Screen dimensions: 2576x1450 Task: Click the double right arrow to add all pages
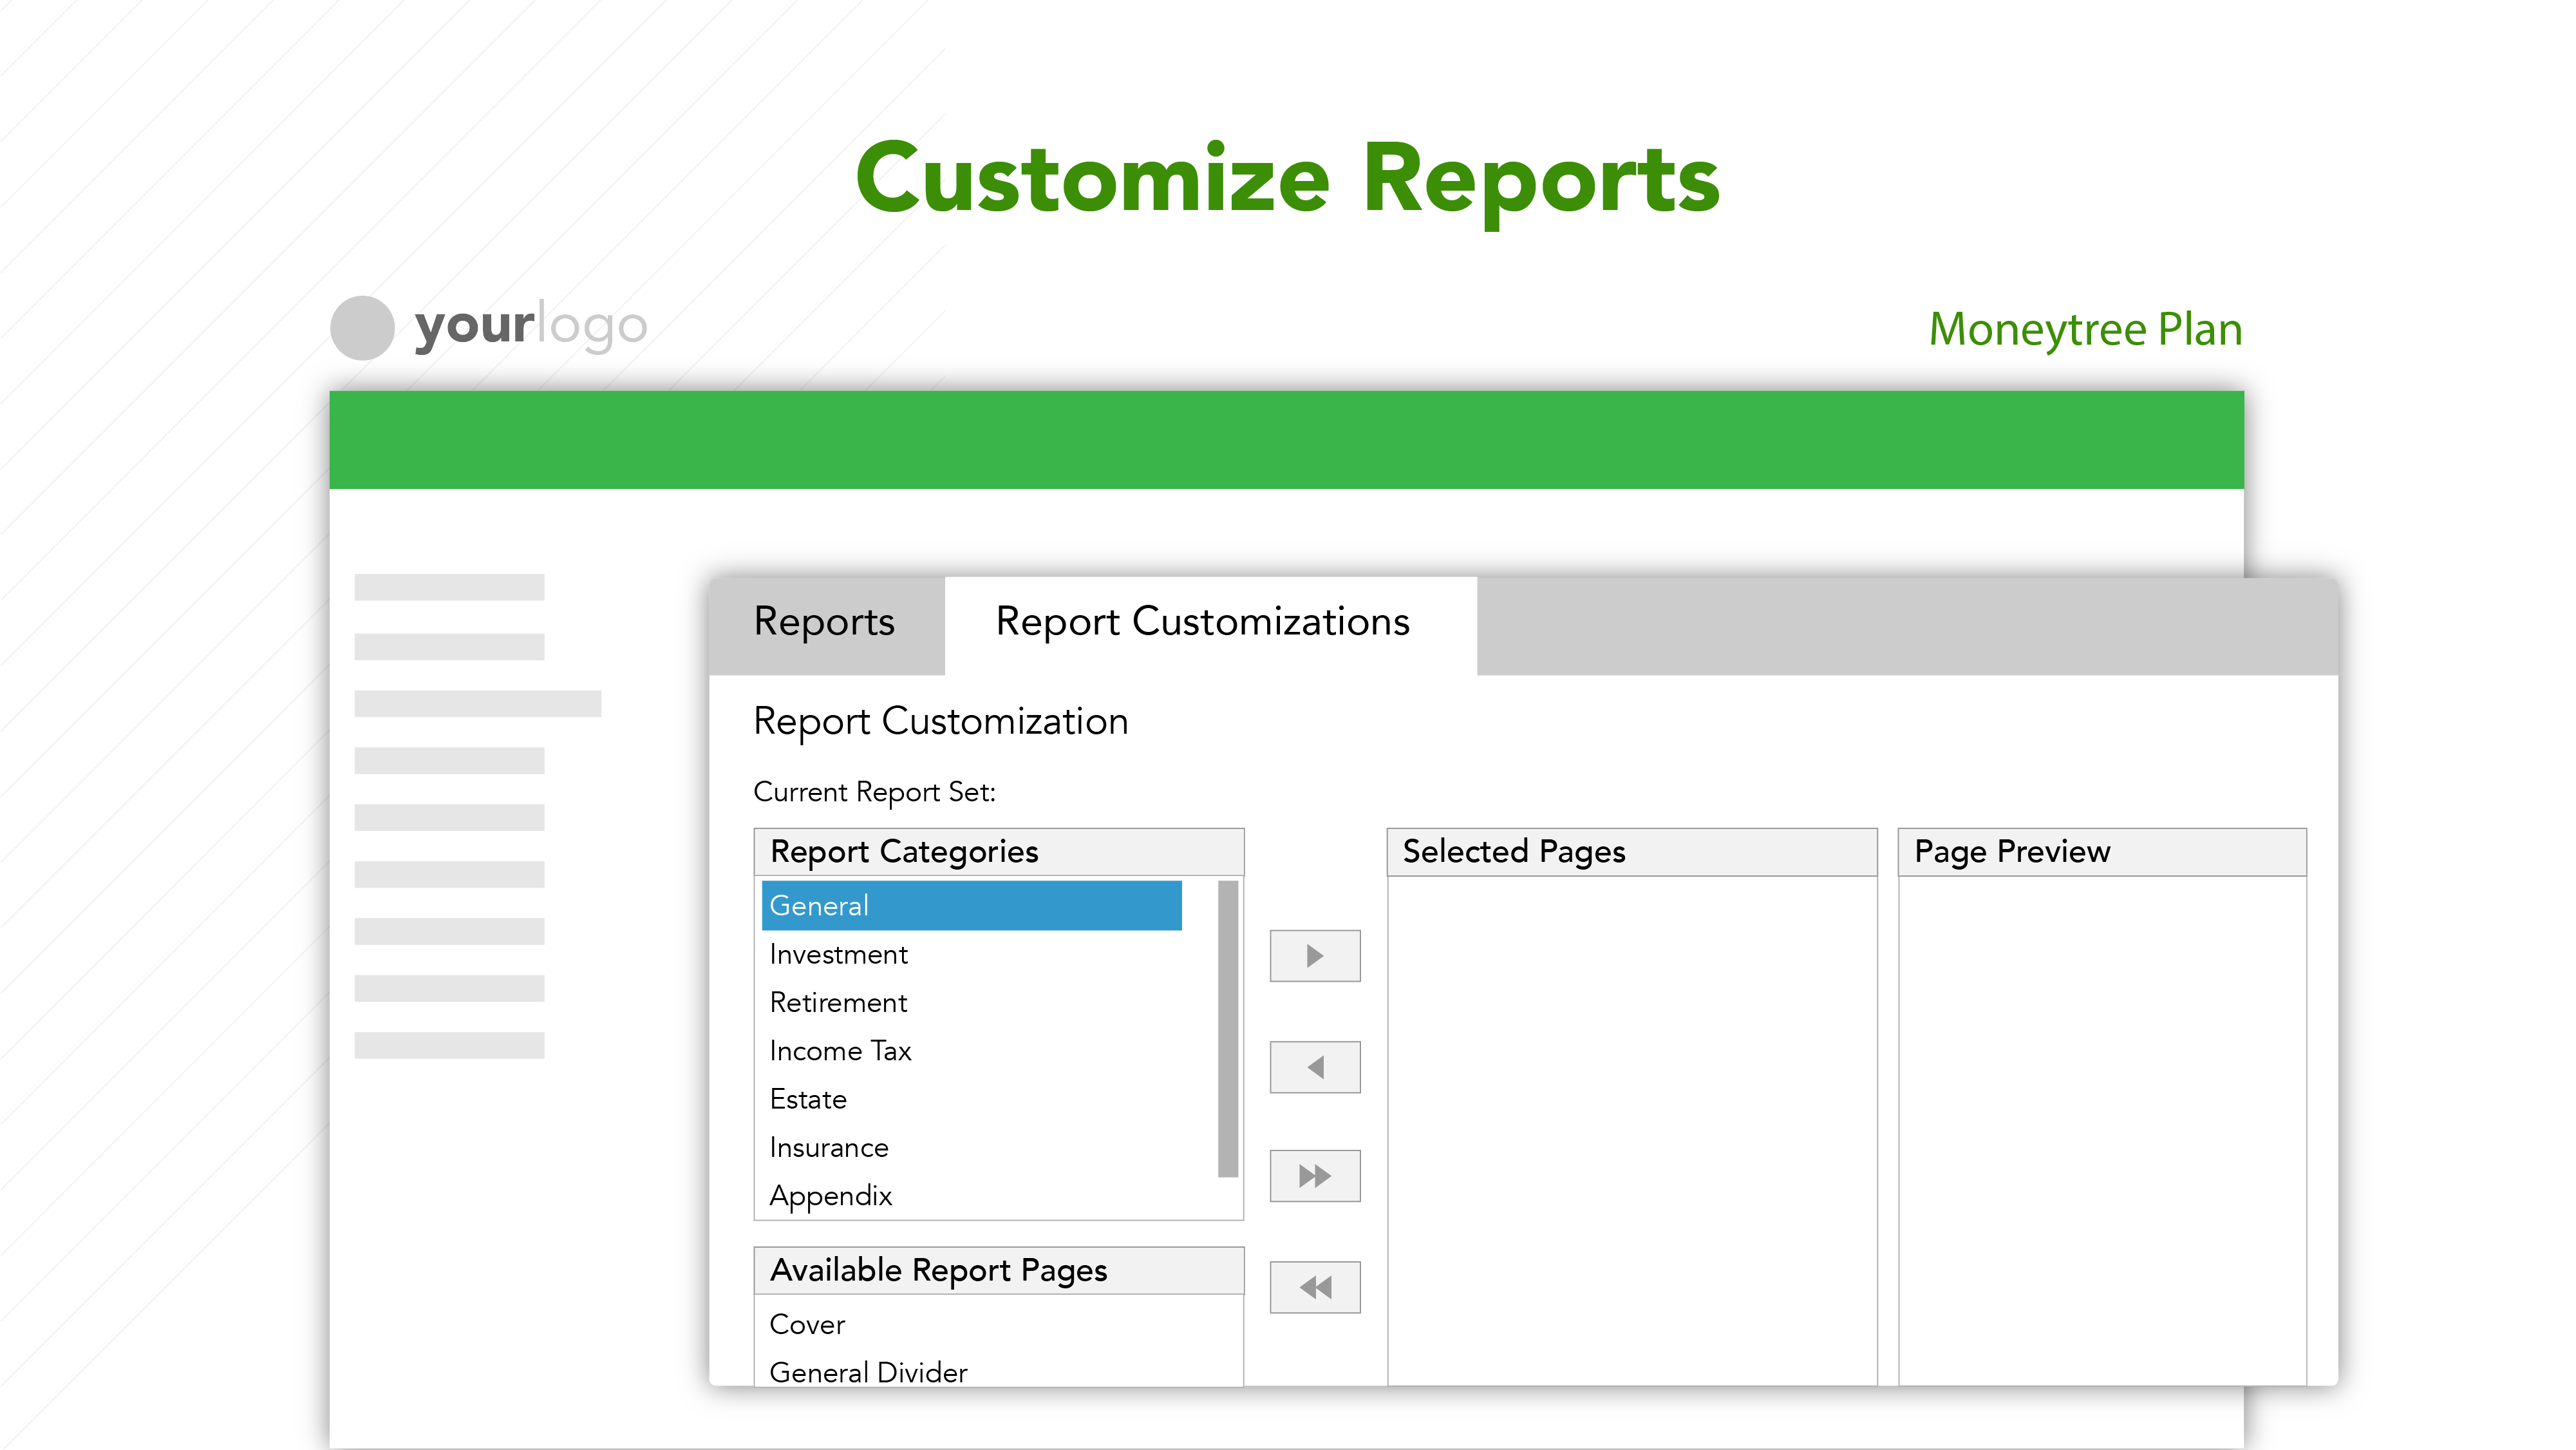[x=1314, y=1176]
